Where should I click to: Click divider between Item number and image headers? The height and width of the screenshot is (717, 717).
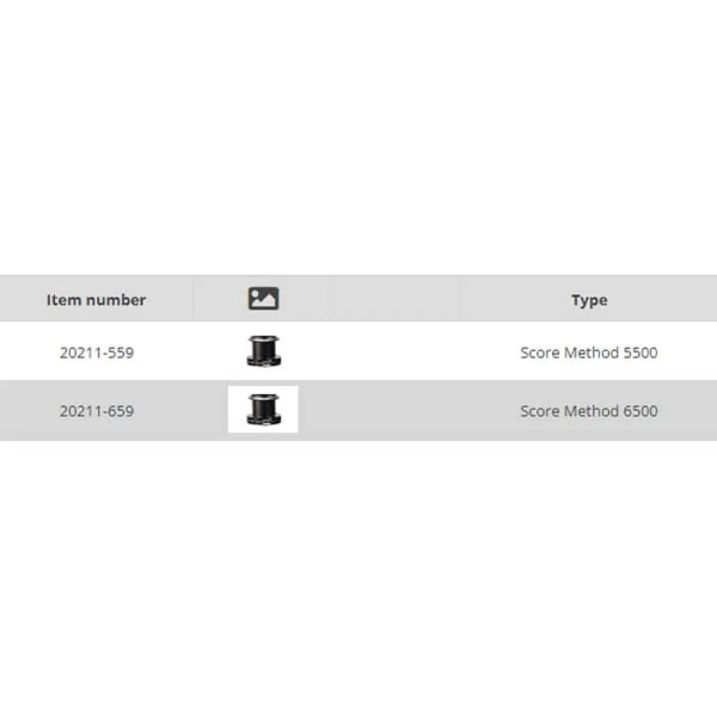point(193,300)
